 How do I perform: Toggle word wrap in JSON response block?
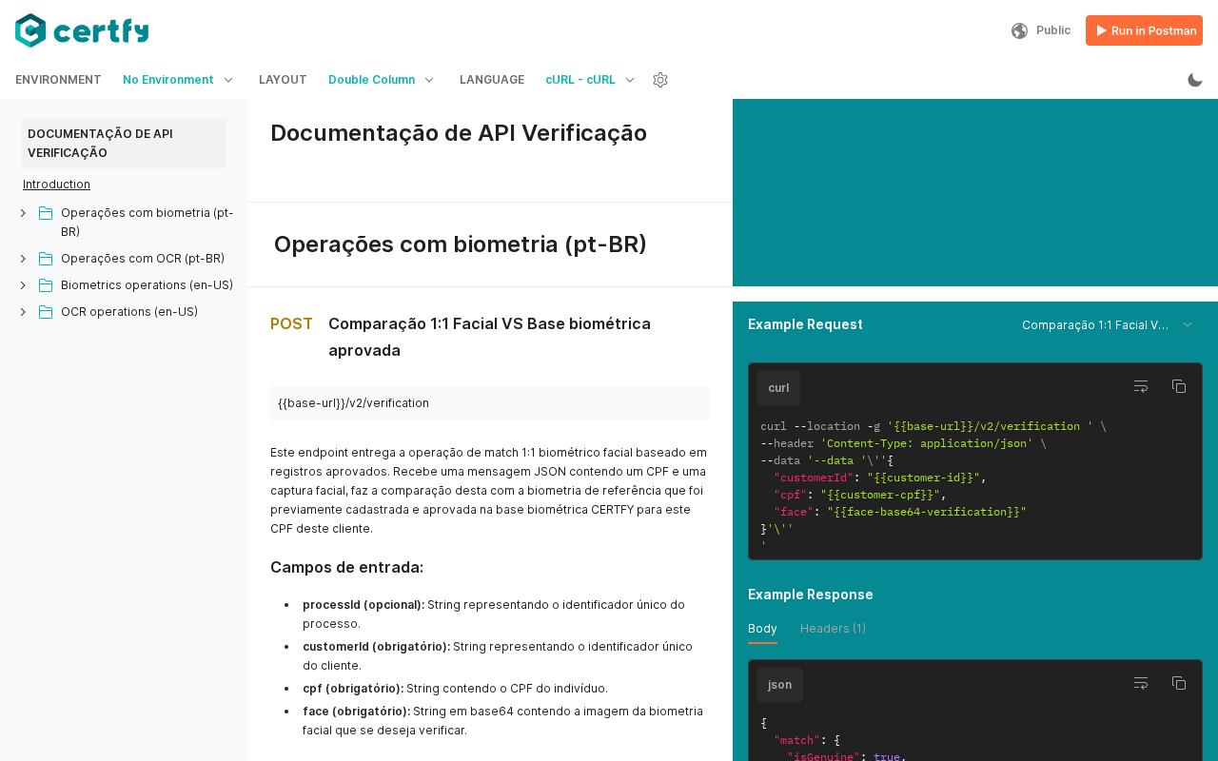tap(1141, 683)
